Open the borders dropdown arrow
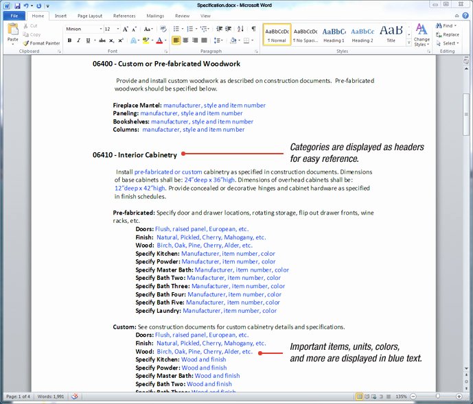 click(253, 40)
